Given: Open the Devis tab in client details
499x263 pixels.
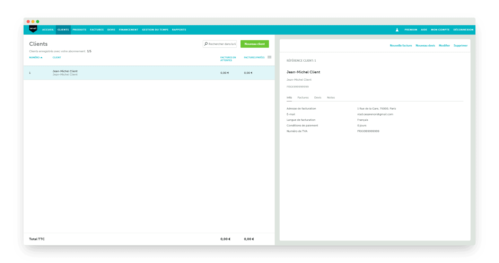Looking at the screenshot, I should (318, 98).
